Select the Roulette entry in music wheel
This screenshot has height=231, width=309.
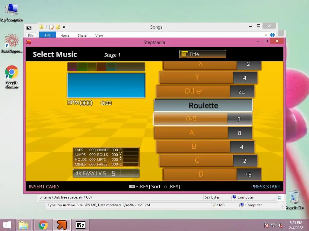pyautogui.click(x=203, y=106)
